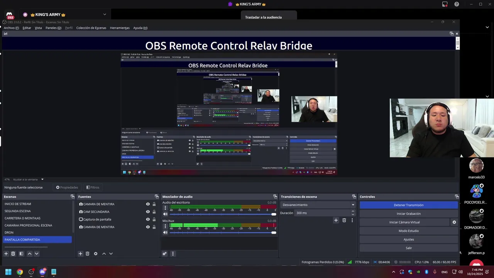
Task: Open Ajustes settings button
Action: [409, 239]
